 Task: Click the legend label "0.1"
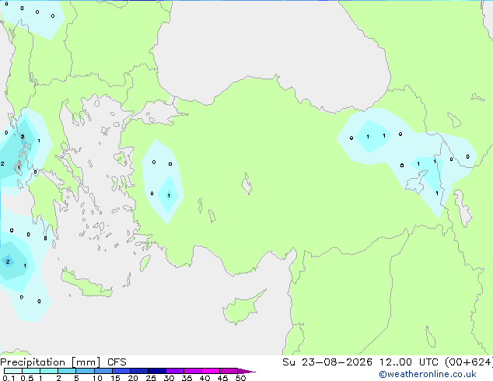[9, 378]
